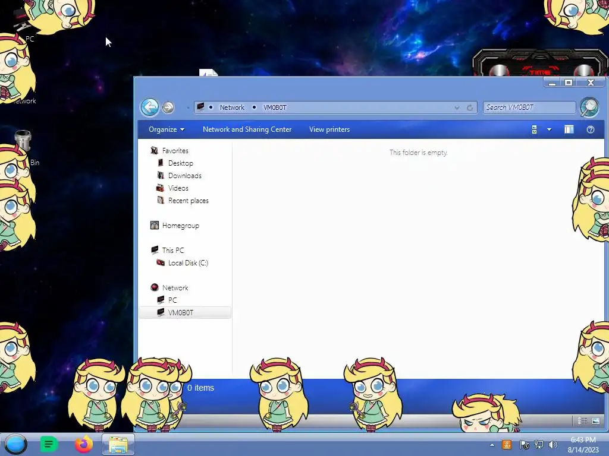This screenshot has height=456, width=609.
Task: Open the green notes app on taskbar
Action: click(x=49, y=444)
